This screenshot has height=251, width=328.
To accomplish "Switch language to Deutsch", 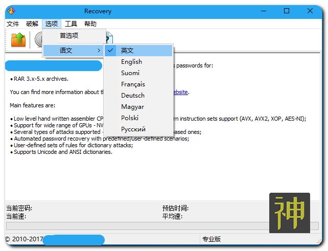I will (138, 96).
